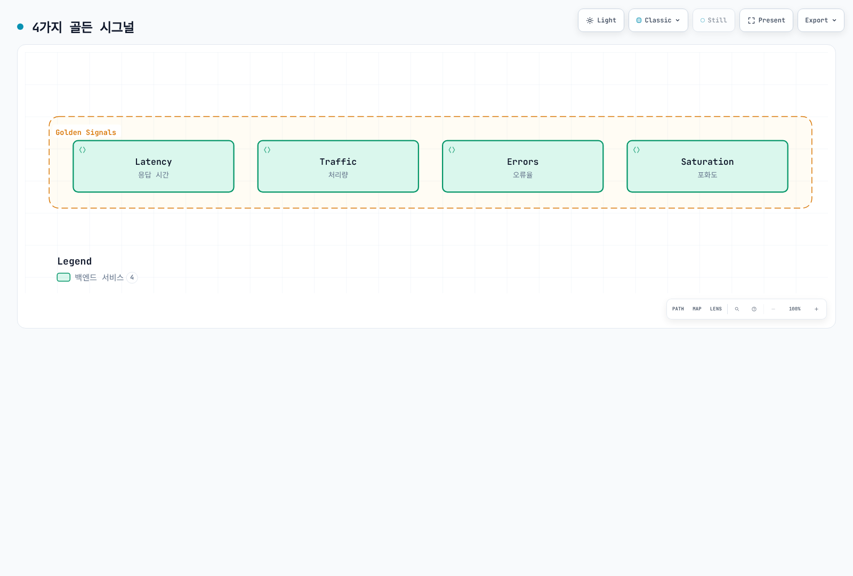Click the Golden Signals group label
This screenshot has width=853, height=576.
click(86, 132)
